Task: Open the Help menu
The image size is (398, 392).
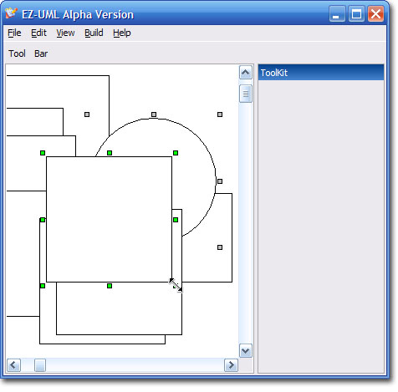Action: coord(122,33)
